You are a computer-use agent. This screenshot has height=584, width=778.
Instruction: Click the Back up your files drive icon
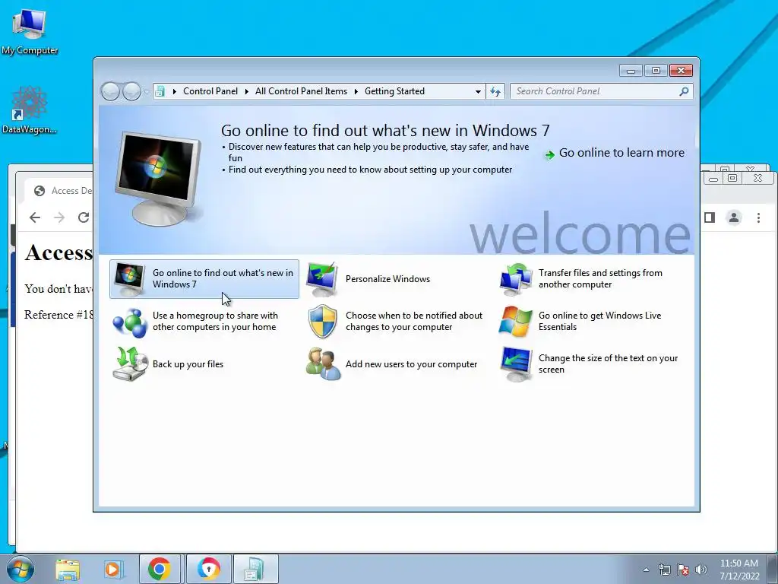pyautogui.click(x=130, y=364)
